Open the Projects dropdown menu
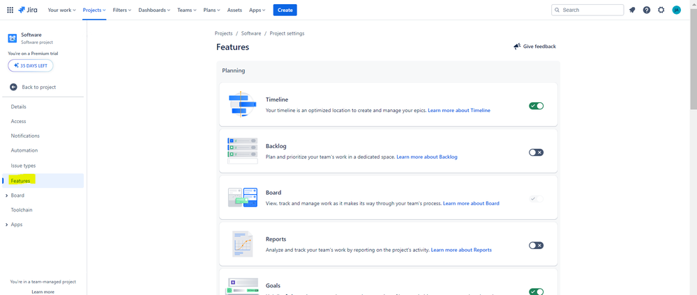This screenshot has height=295, width=697. tap(94, 10)
